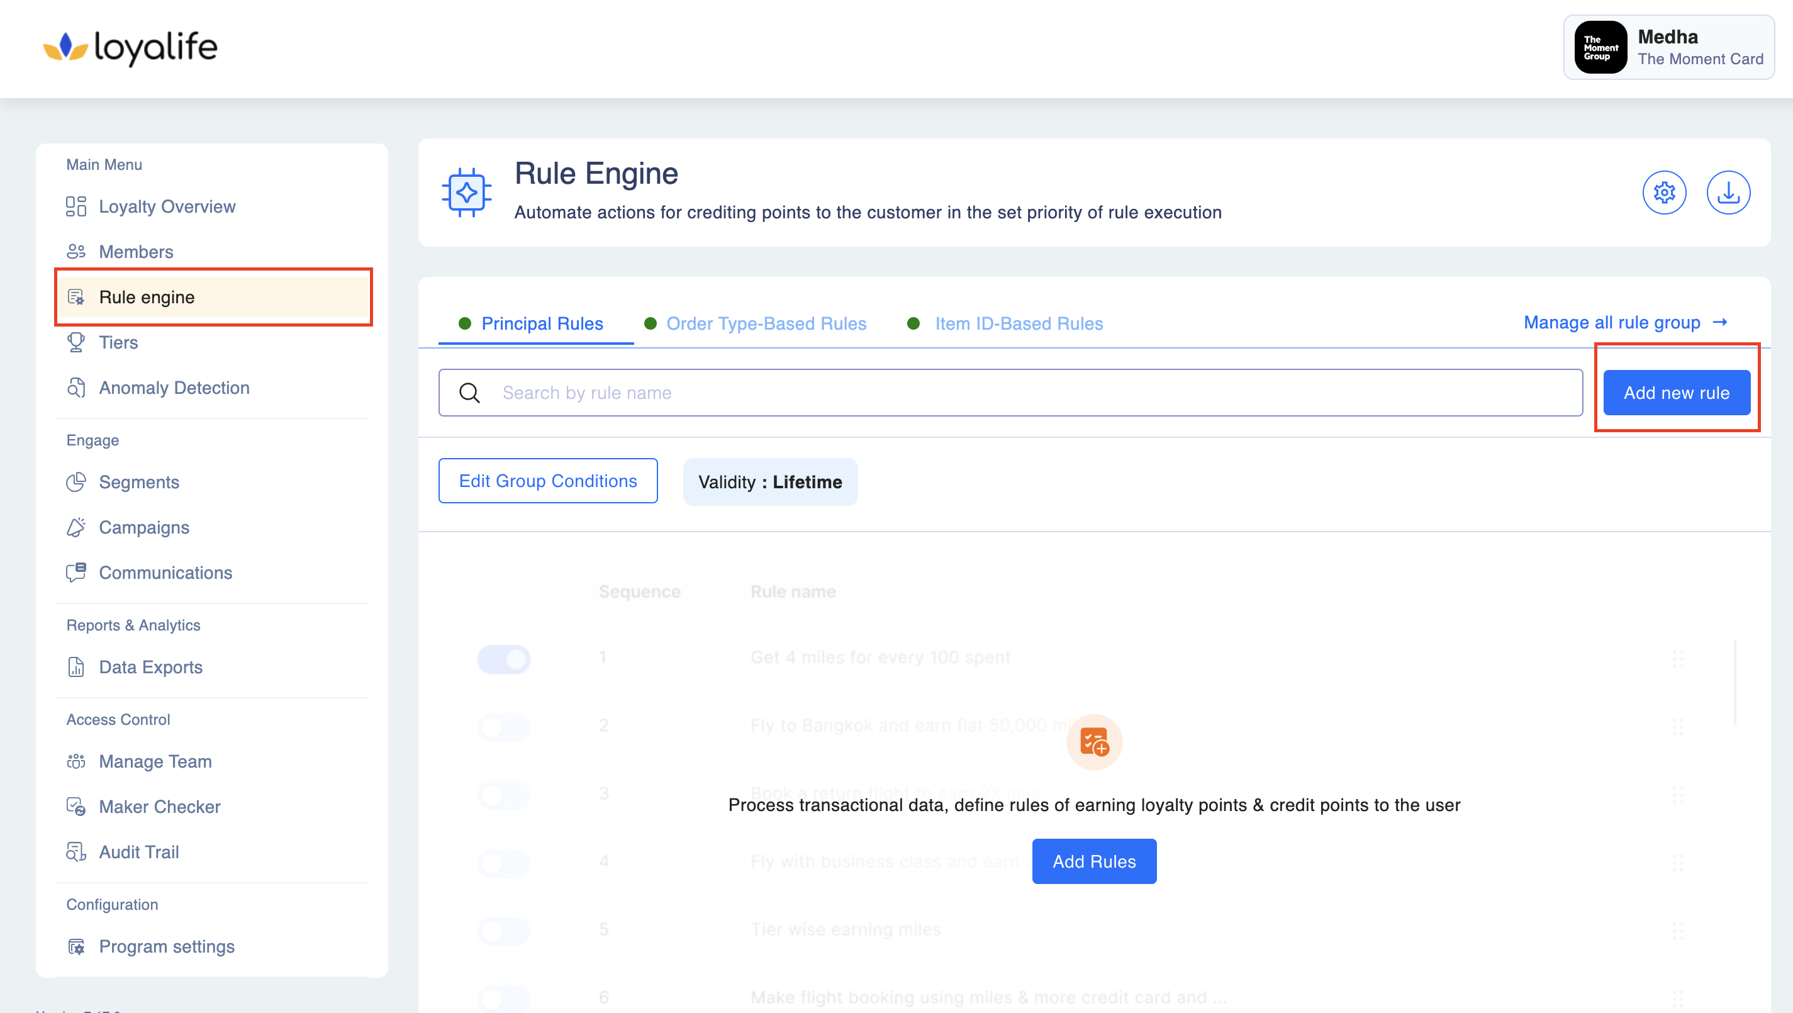Click the Validity Lifetime chip
This screenshot has height=1013, width=1793.
769,482
